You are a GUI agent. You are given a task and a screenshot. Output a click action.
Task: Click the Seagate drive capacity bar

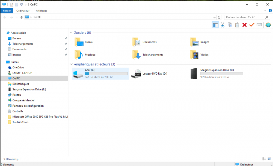click(222, 74)
